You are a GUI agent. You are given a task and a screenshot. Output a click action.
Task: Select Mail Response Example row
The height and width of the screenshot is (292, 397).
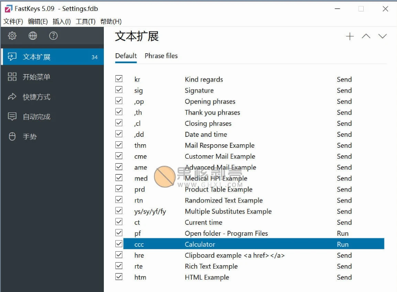pyautogui.click(x=254, y=145)
